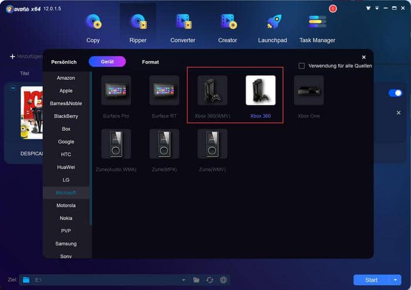Click the Despicable Me movie poster thumbnail
The width and height of the screenshot is (411, 290).
tap(32, 113)
